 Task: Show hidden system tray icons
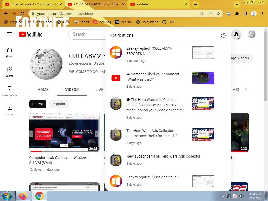pos(222,196)
